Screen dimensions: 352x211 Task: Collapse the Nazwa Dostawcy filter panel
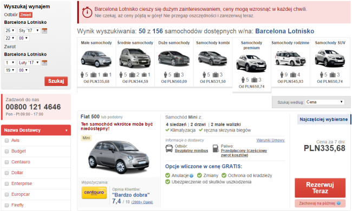coord(36,130)
